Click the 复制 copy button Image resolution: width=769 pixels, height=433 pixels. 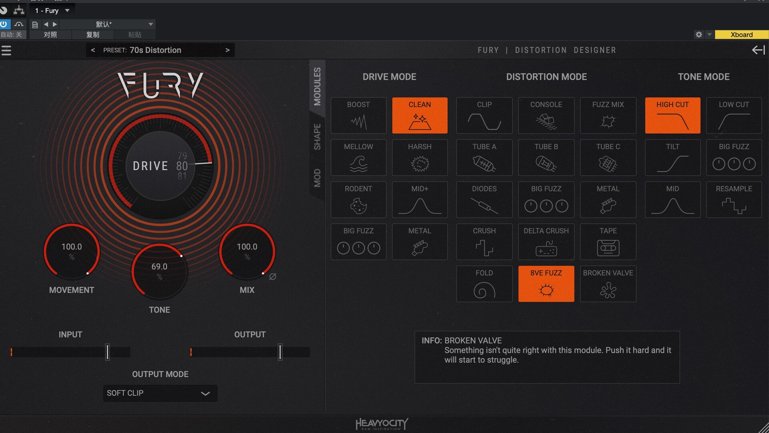(93, 35)
